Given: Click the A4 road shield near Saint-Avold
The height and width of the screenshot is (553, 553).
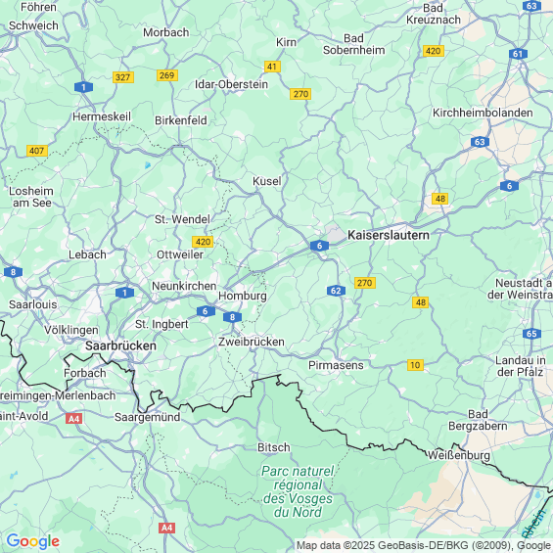Looking at the screenshot, I should [x=74, y=419].
